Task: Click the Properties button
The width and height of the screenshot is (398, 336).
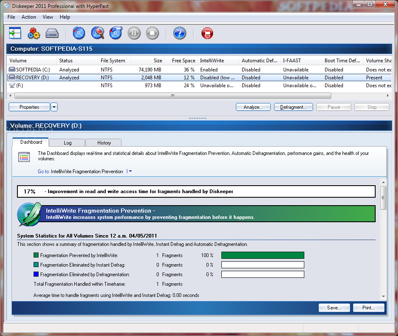Action: 29,107
